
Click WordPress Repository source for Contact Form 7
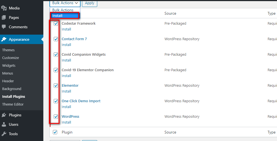tap(182, 39)
